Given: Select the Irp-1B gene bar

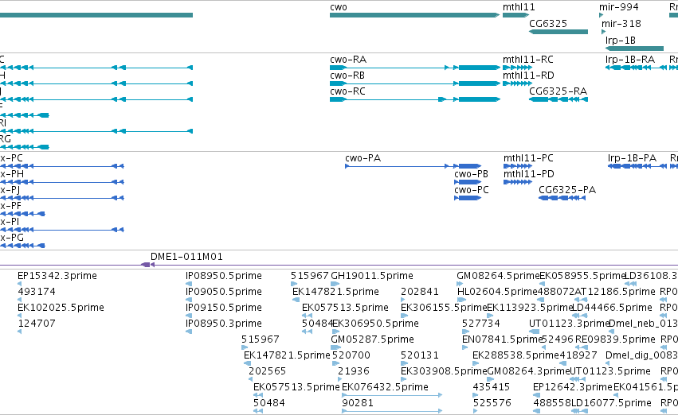Looking at the screenshot, I should click(634, 48).
